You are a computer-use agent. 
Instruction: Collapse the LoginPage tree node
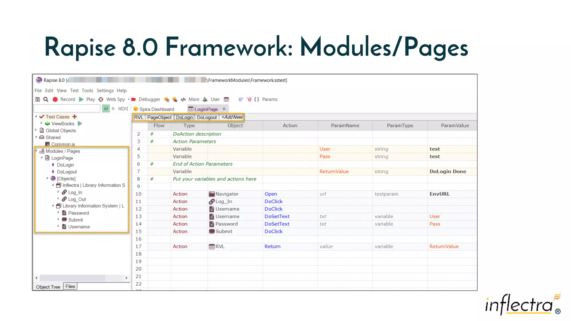point(42,157)
